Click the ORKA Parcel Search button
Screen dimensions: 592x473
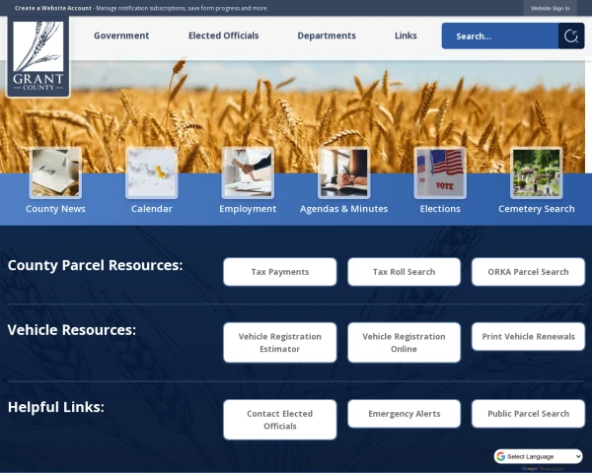(x=528, y=272)
